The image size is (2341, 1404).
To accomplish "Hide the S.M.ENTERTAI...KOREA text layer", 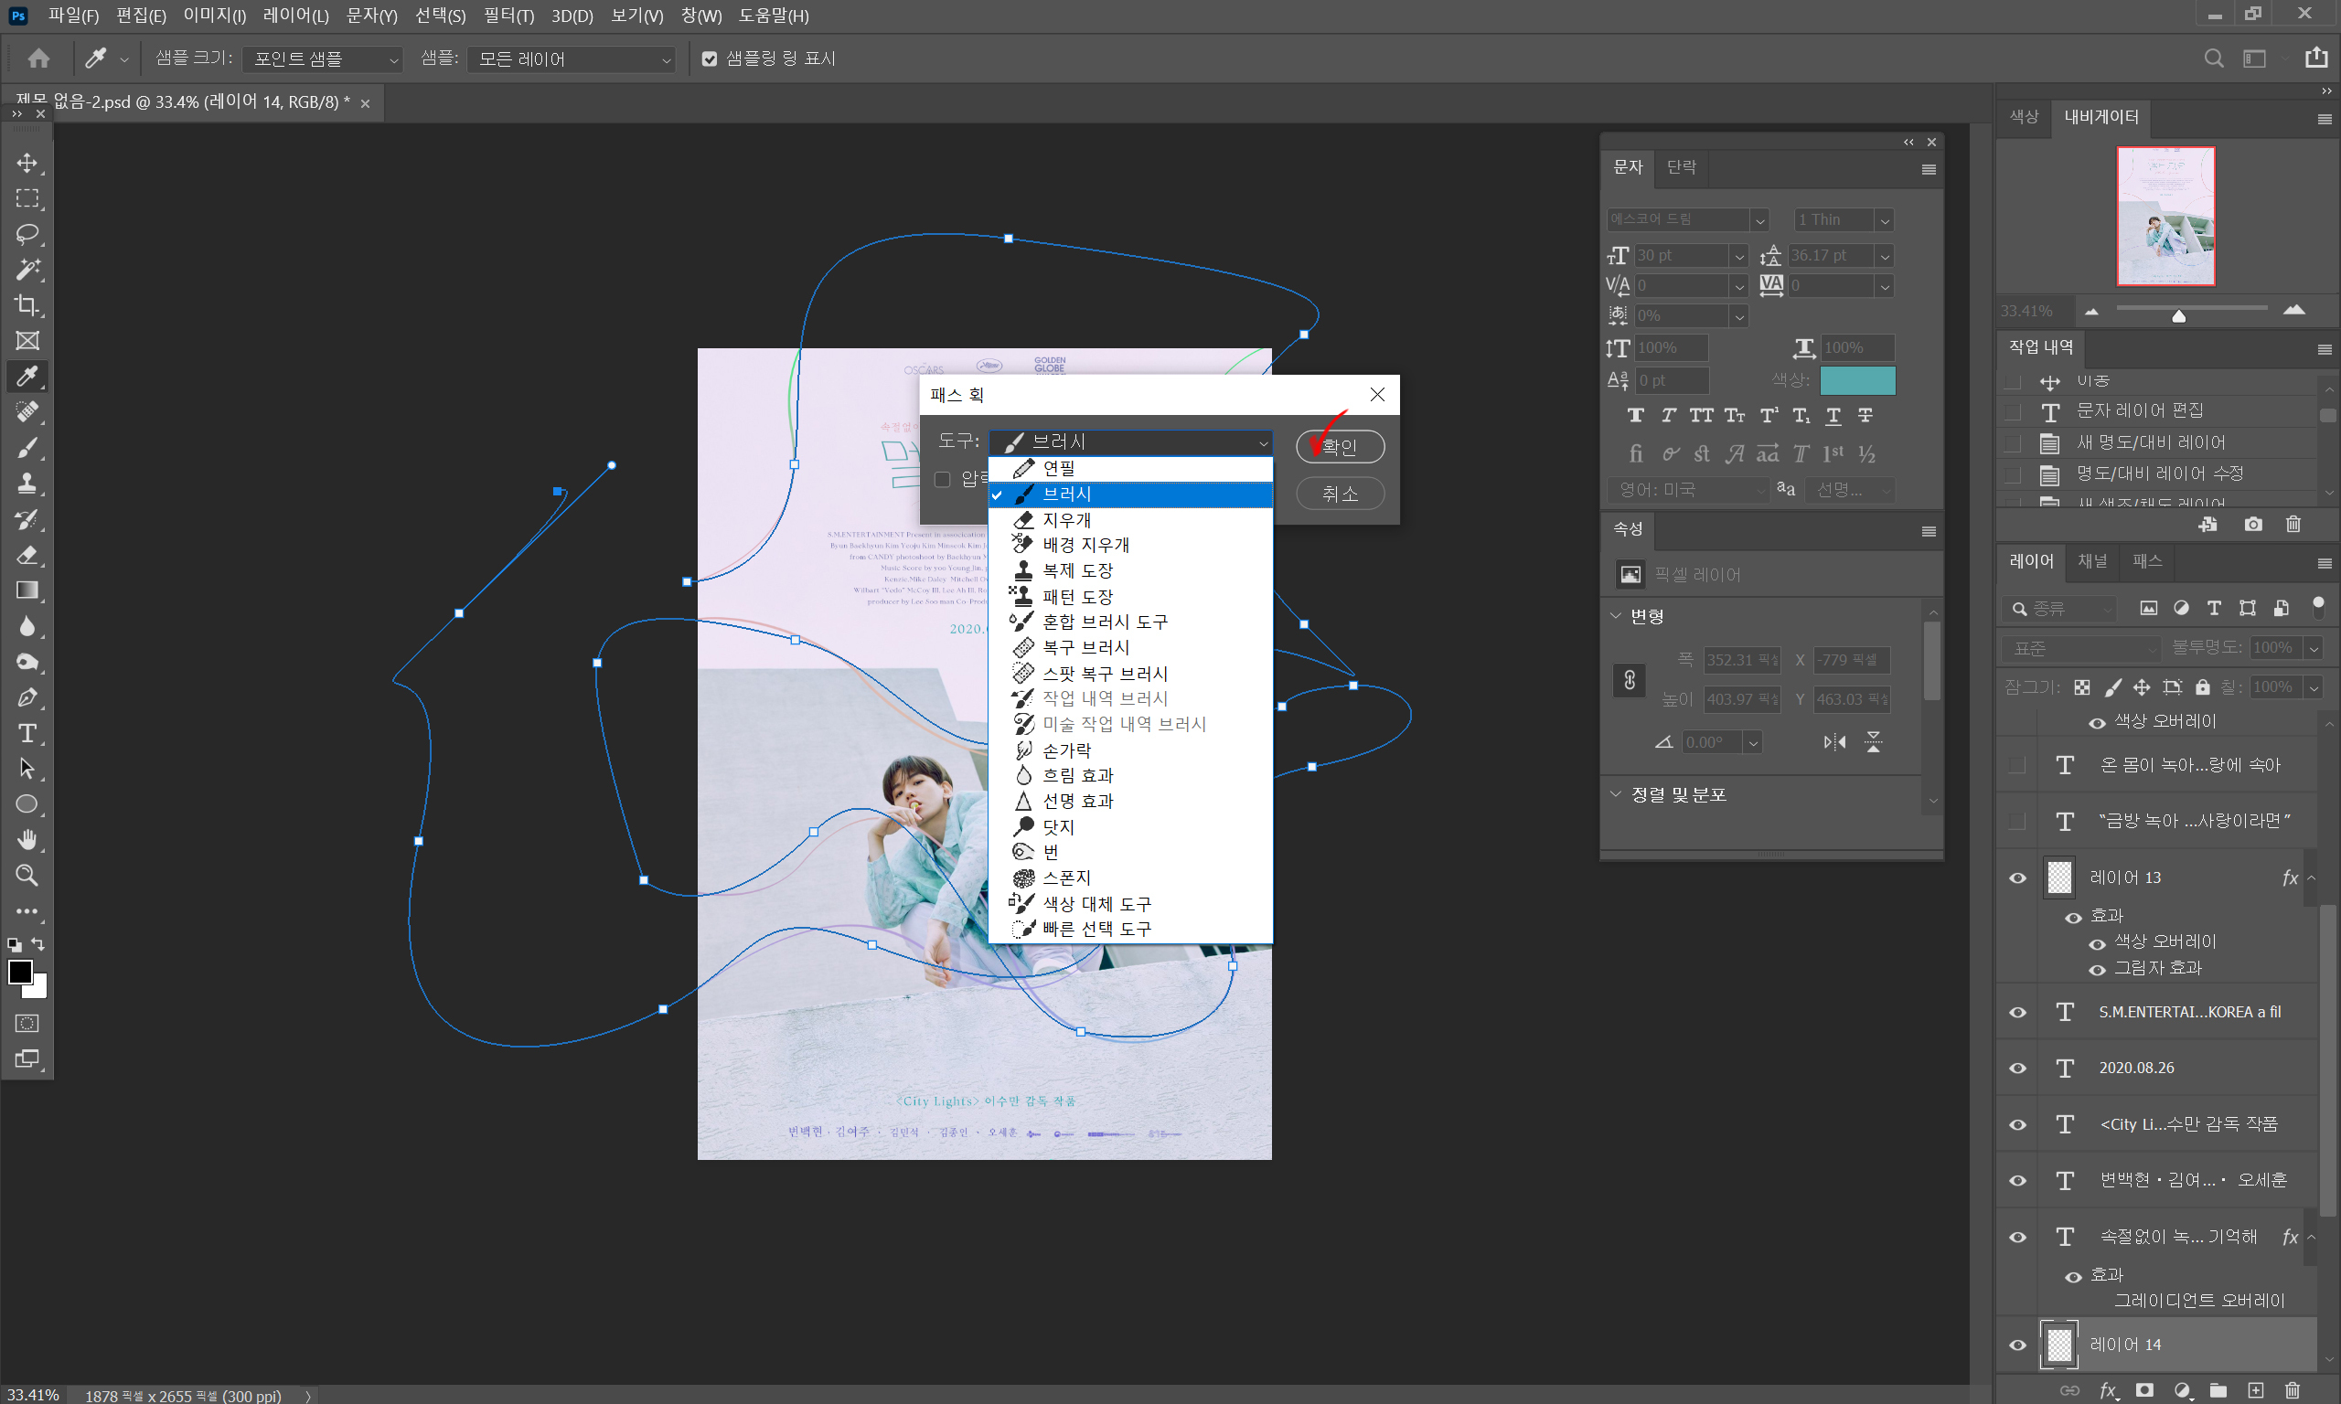I will [2017, 1012].
